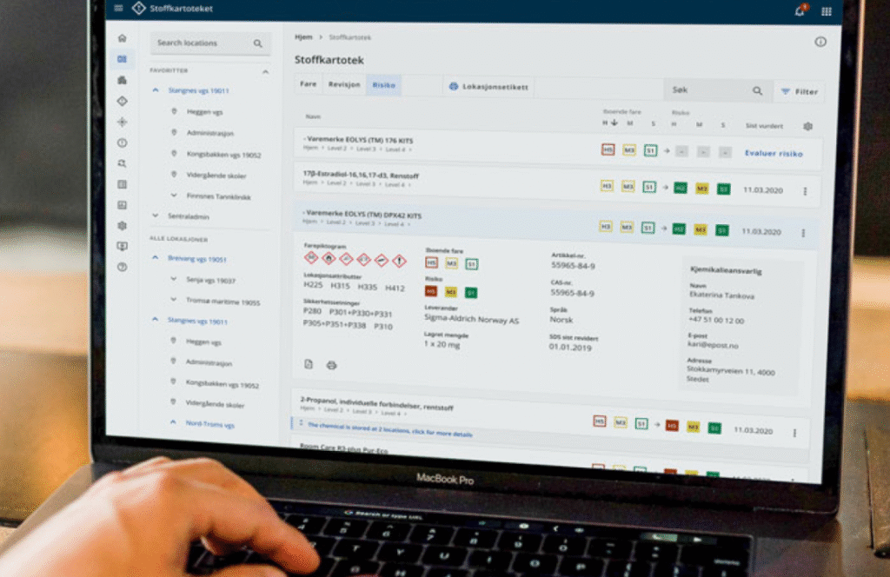Image resolution: width=890 pixels, height=577 pixels.
Task: Click the diamond hazard icon in sidebar
Action: click(x=122, y=101)
